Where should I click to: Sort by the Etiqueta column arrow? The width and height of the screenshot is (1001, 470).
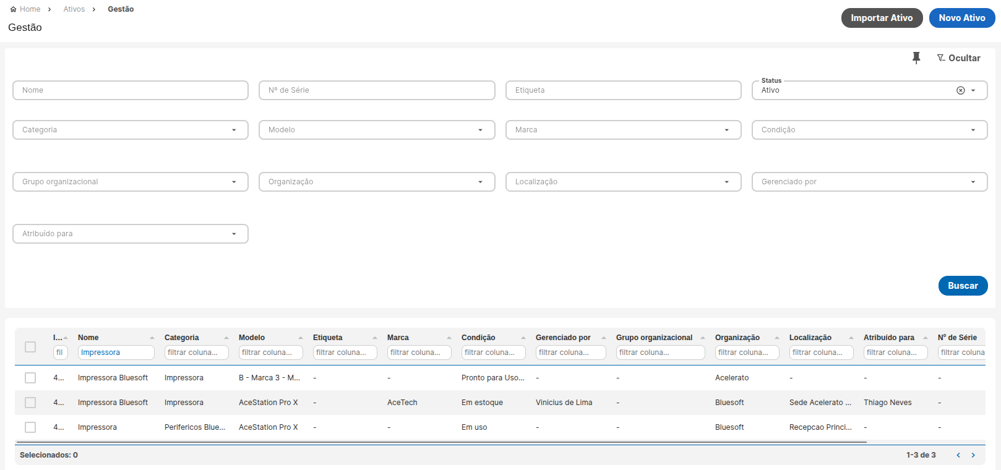(375, 338)
